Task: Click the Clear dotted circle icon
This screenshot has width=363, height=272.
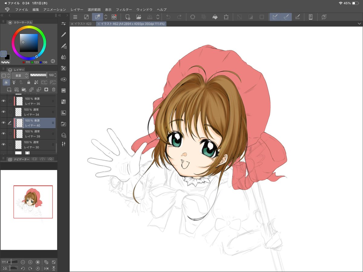Action: [x=193, y=17]
